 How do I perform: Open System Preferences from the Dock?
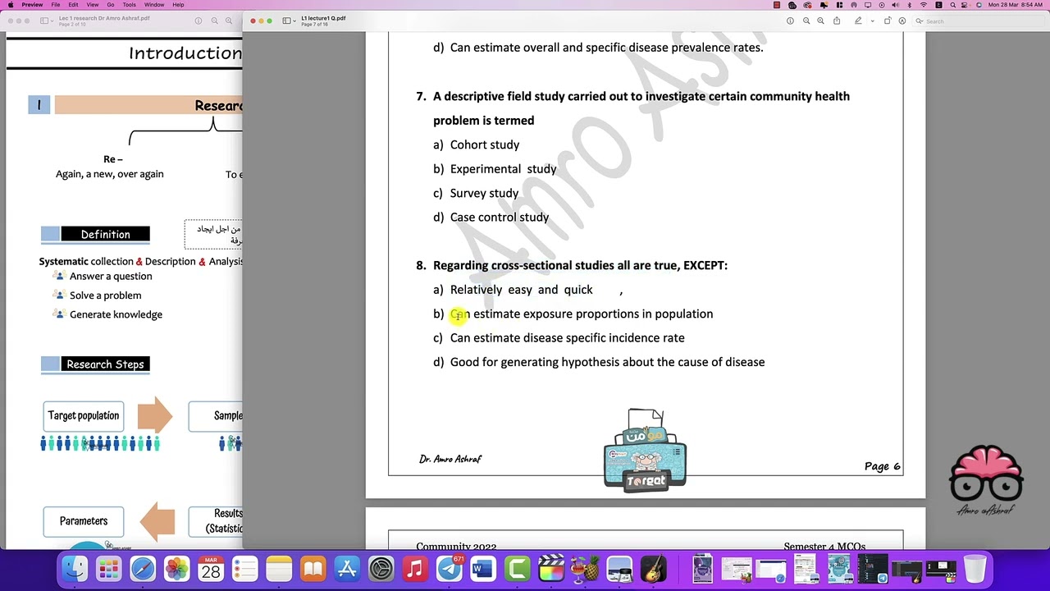click(381, 568)
